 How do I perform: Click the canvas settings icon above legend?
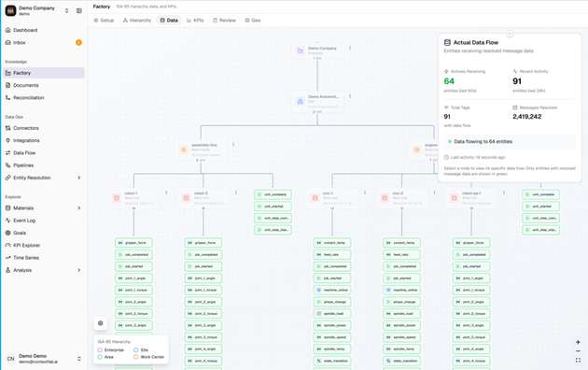pos(101,323)
